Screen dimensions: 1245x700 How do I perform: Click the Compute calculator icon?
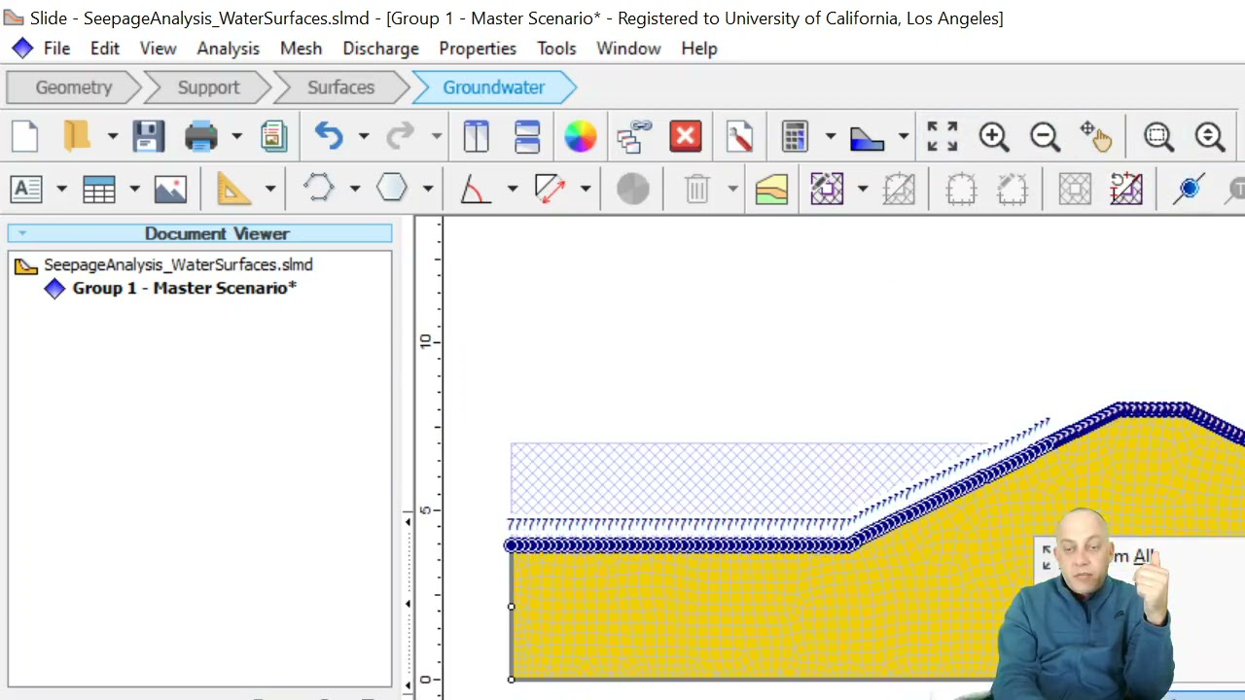click(796, 136)
